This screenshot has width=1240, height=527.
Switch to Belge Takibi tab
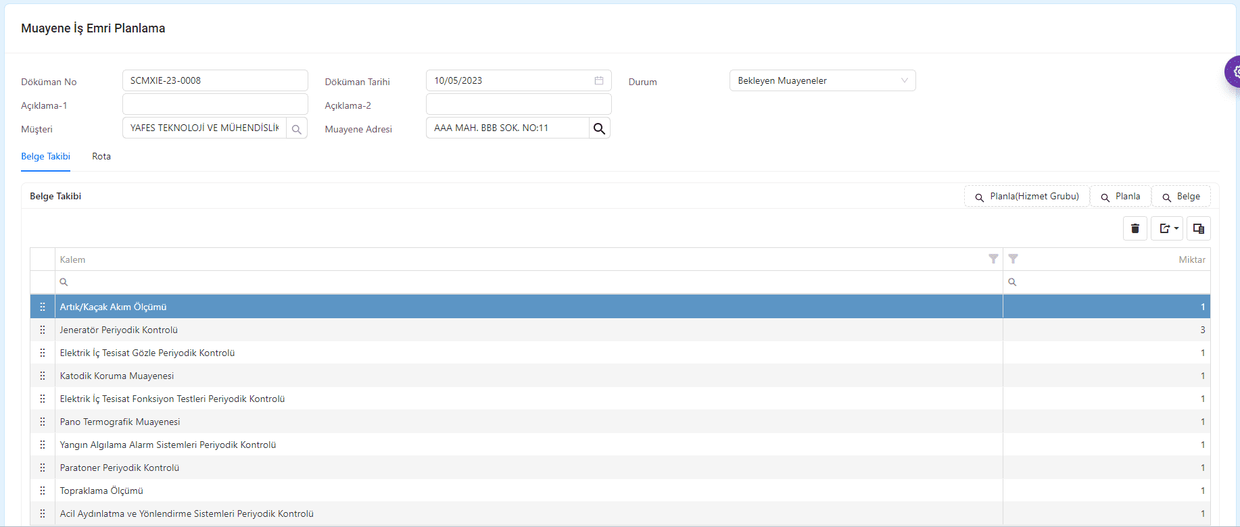coord(45,156)
